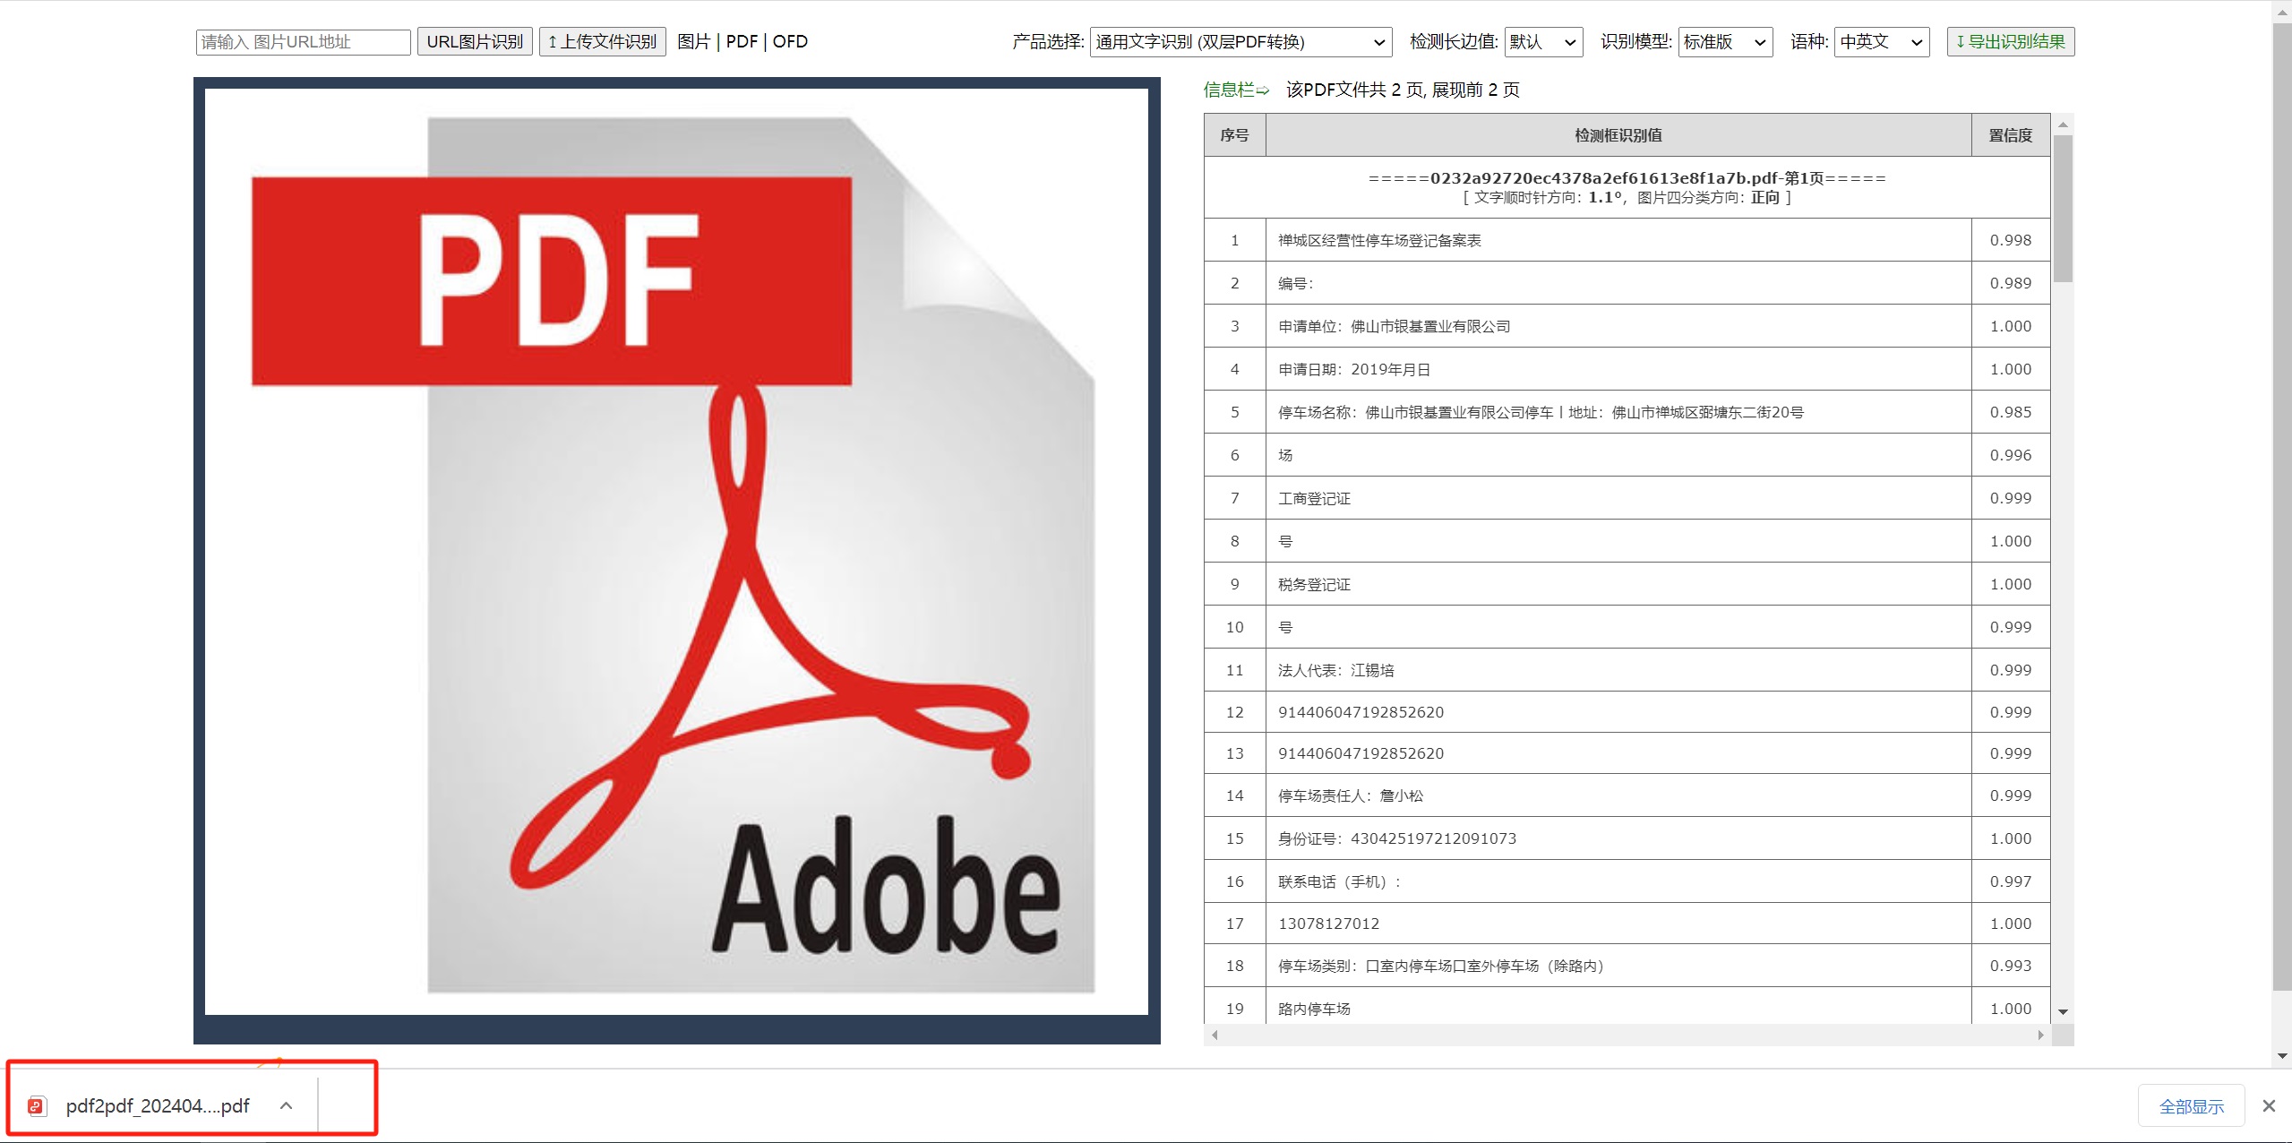Click the 序号 column header
This screenshot has height=1143, width=2292.
(x=1234, y=135)
